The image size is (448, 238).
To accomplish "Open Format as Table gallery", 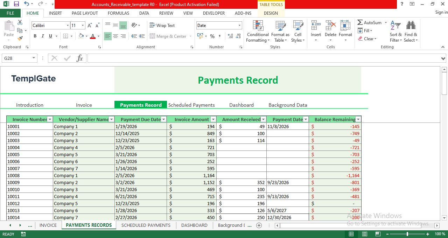I will pyautogui.click(x=280, y=31).
